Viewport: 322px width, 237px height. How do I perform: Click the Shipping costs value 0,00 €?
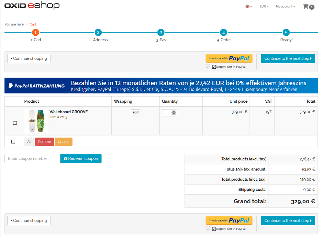[309, 190]
